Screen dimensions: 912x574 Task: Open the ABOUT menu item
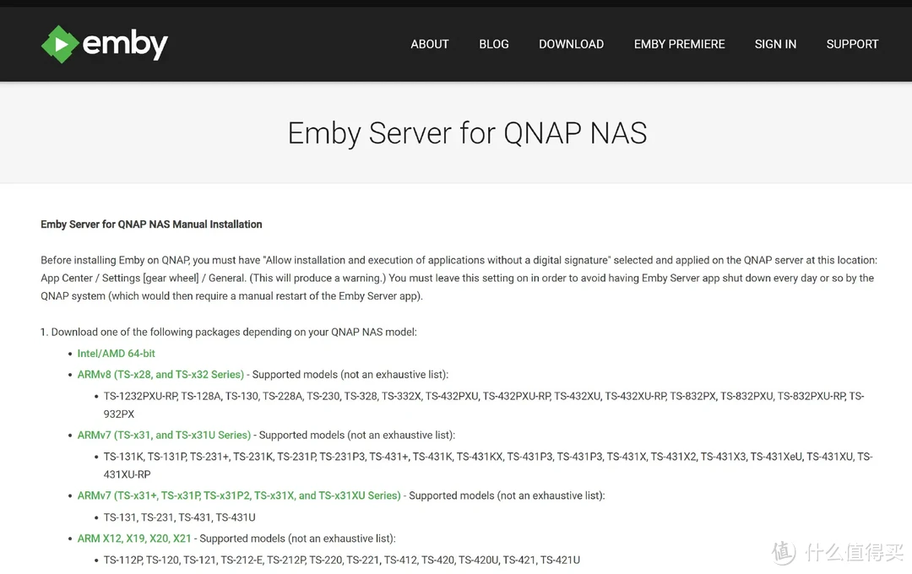point(429,44)
